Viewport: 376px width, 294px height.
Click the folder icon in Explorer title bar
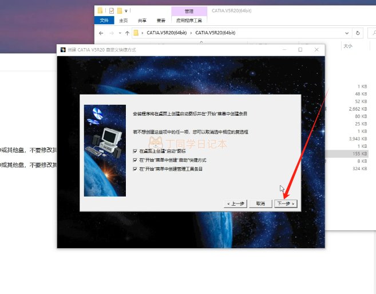(100, 10)
